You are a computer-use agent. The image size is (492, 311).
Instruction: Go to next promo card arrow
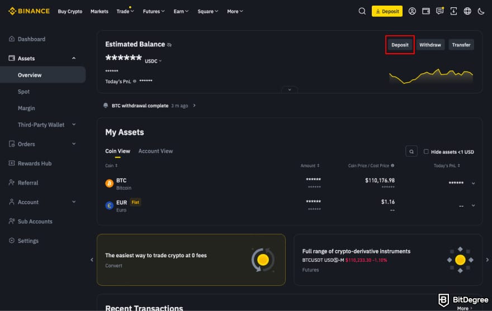pyautogui.click(x=488, y=260)
